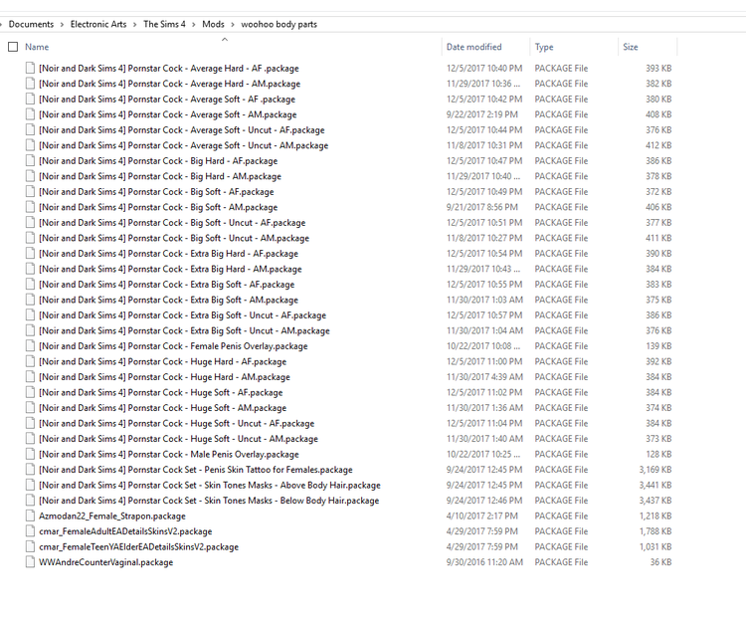Click the date '9/30/2016 11:20 AM'
This screenshot has height=619, width=746.
[x=484, y=562]
